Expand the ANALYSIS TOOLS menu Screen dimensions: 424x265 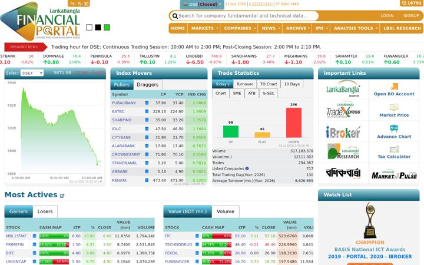coord(355,28)
